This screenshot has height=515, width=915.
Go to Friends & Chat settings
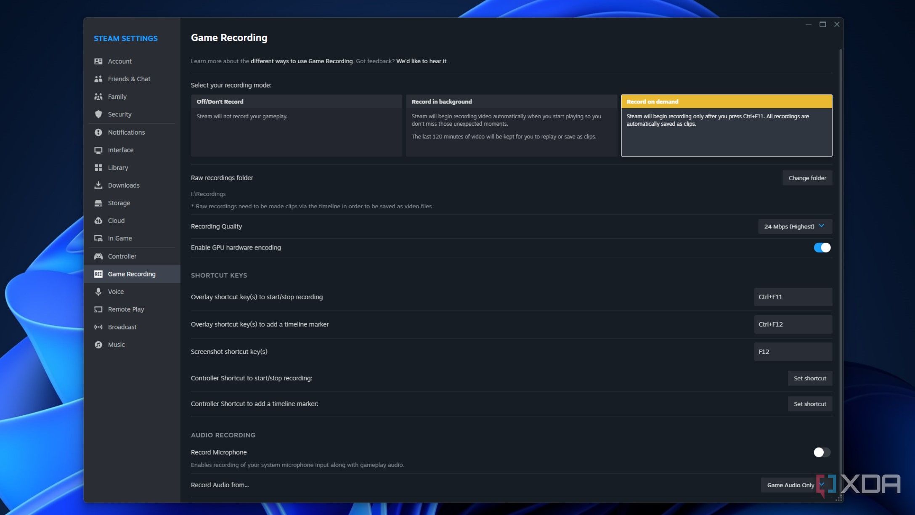click(132, 79)
